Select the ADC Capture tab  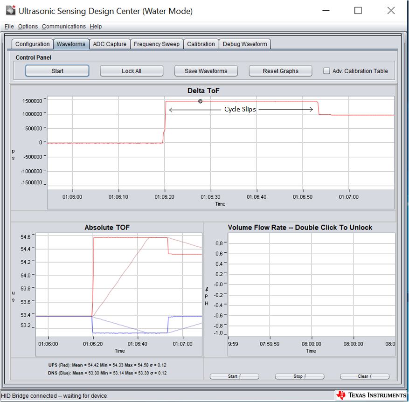point(110,44)
